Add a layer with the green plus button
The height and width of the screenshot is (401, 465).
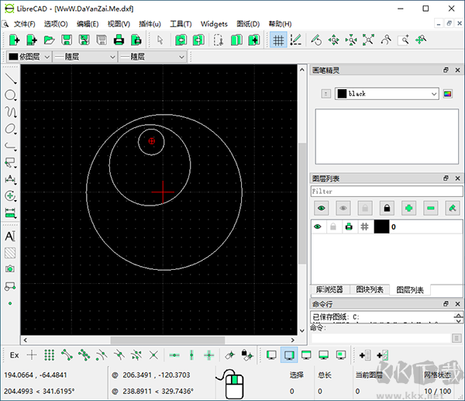click(x=408, y=208)
